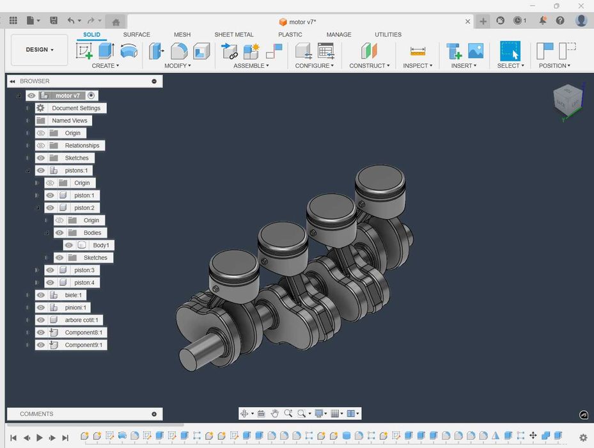
Task: Click the New Component assemble icon
Action: click(x=229, y=51)
